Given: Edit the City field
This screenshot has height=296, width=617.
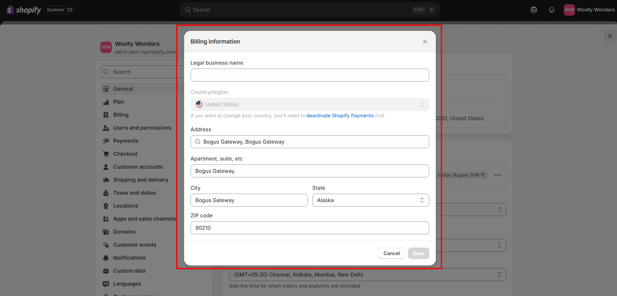Looking at the screenshot, I should click(249, 200).
